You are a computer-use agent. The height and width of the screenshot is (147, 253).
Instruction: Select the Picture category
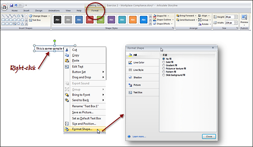coord(142,85)
